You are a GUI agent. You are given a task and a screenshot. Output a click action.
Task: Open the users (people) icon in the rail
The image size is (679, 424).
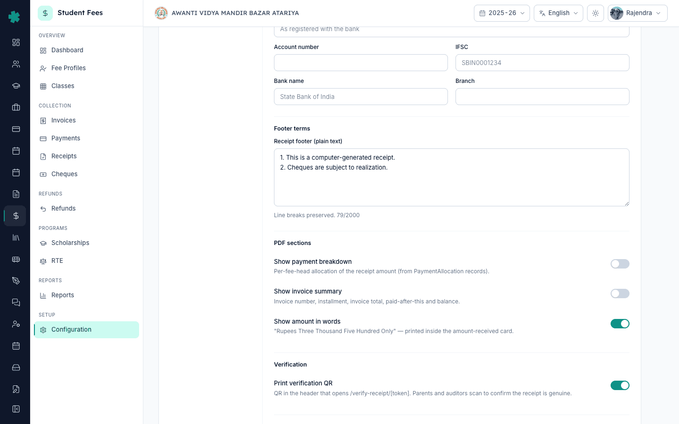(16, 64)
